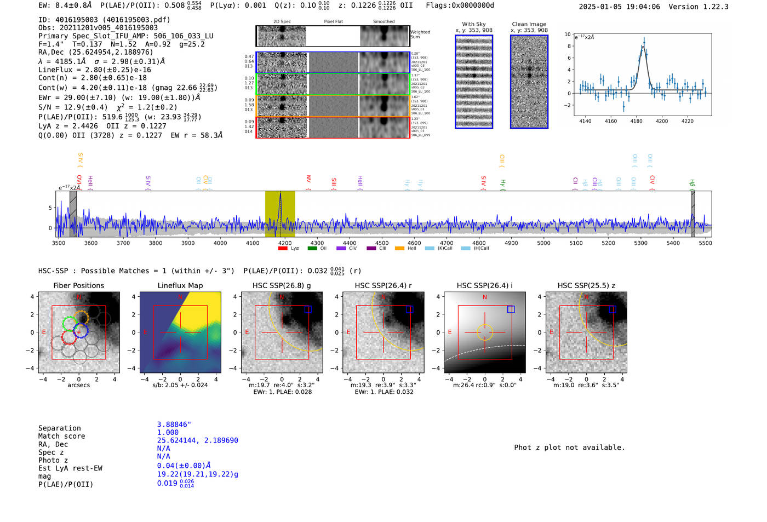Screen dimensions: 767x522
Task: Click the orange dashed fiber circle
Action: (x=81, y=318)
